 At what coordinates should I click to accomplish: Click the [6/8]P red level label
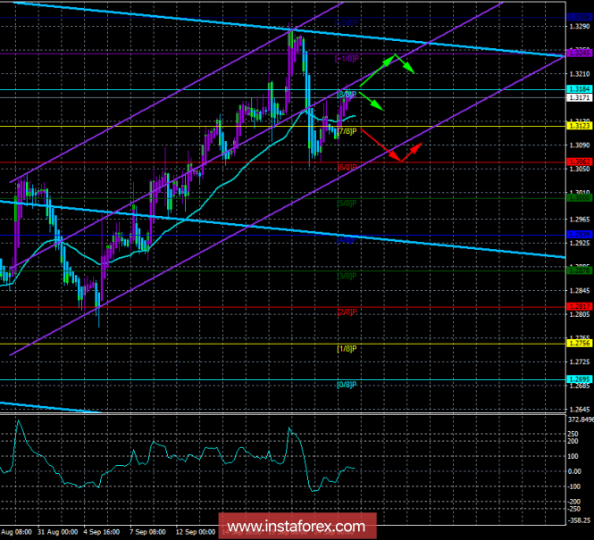(347, 167)
